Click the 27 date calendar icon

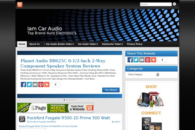pyautogui.click(x=22, y=119)
